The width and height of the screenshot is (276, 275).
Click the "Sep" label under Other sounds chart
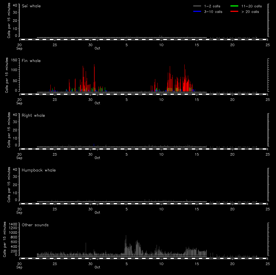click(x=19, y=267)
